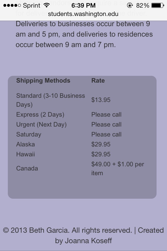Tap the Shipping Methods column header
Image resolution: width=167 pixels, height=251 pixels.
pos(43,81)
